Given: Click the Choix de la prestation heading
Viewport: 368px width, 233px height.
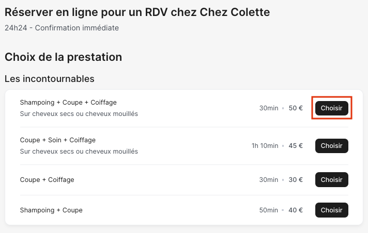Looking at the screenshot, I should coord(63,57).
